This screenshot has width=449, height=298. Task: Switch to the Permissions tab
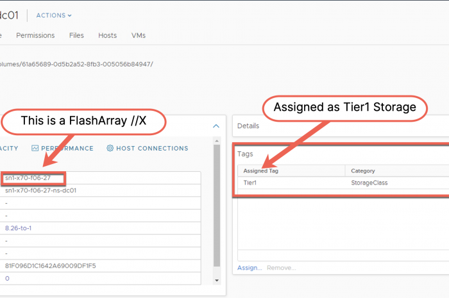(x=35, y=35)
